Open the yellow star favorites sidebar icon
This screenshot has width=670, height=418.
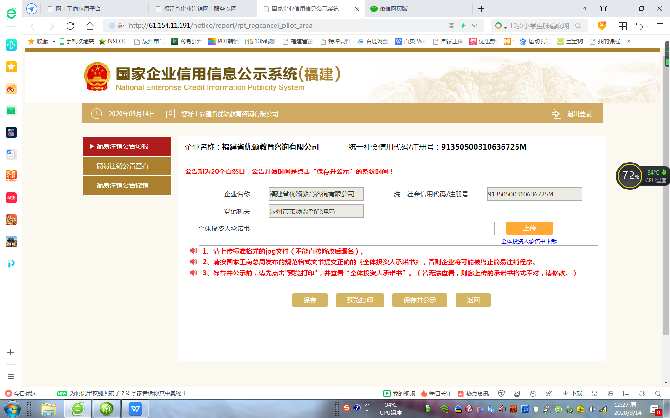pyautogui.click(x=11, y=67)
